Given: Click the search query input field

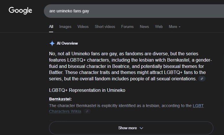Looking at the screenshot, I should pyautogui.click(x=134, y=11).
